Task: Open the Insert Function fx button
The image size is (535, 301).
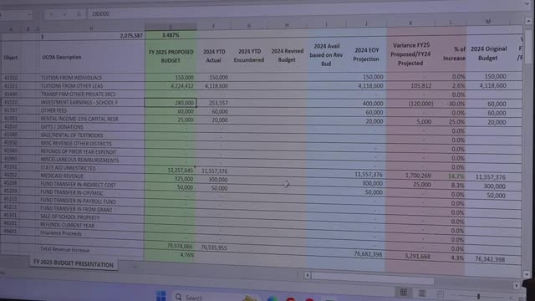Action: click(x=79, y=14)
